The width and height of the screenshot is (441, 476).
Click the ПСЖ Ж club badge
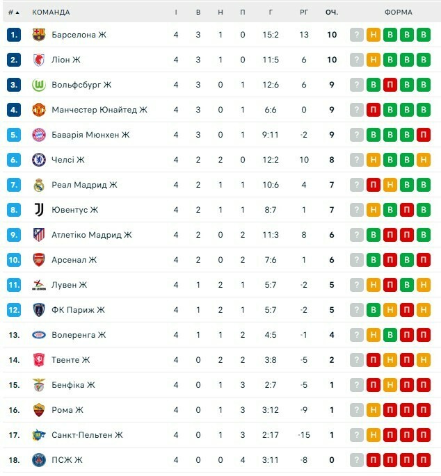39,460
